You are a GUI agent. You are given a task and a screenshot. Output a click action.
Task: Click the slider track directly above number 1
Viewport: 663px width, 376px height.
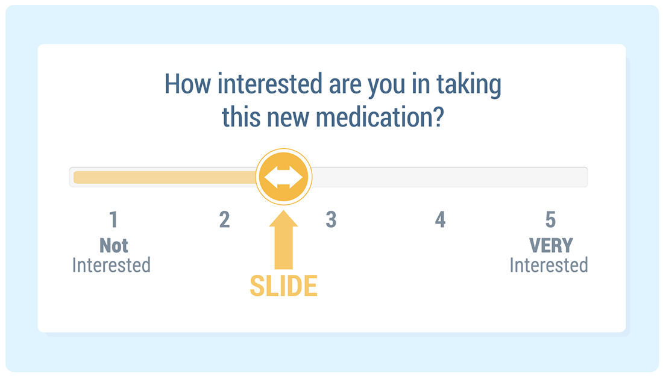tap(113, 177)
